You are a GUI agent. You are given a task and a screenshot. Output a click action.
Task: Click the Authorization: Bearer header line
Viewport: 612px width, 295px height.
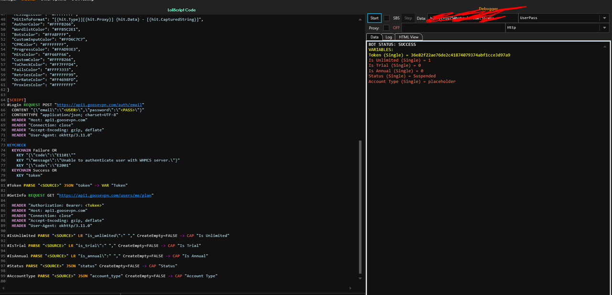coord(58,205)
